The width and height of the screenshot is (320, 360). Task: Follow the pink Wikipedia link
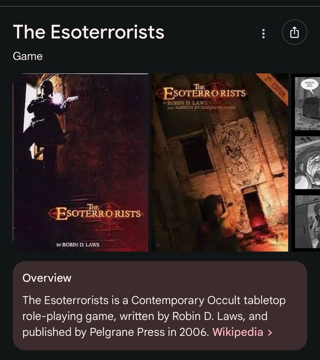click(x=238, y=332)
